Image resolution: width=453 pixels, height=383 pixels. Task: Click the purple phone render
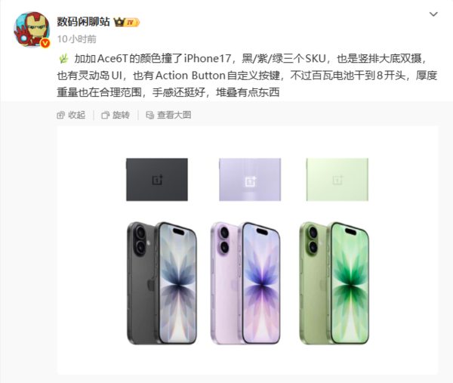point(245,283)
